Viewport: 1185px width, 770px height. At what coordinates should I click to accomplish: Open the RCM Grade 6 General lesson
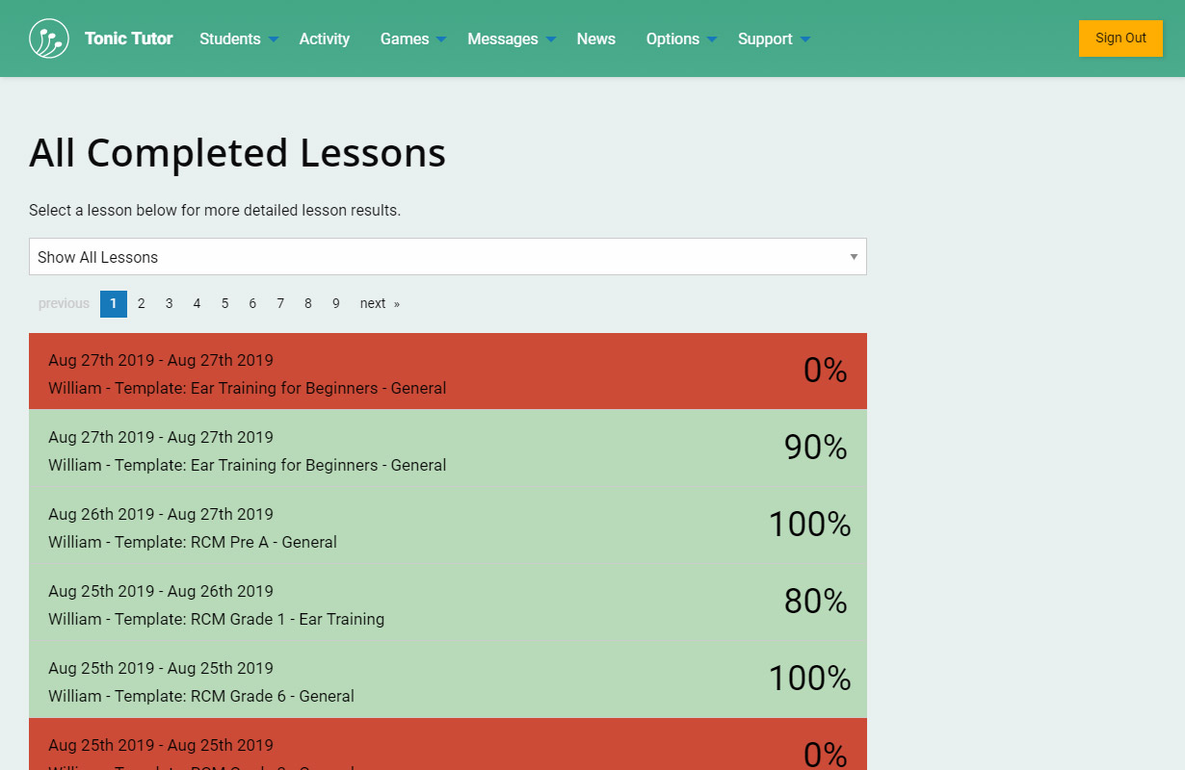coord(447,680)
